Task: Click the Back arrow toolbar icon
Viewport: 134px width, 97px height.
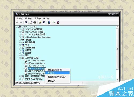Action: tap(17, 22)
